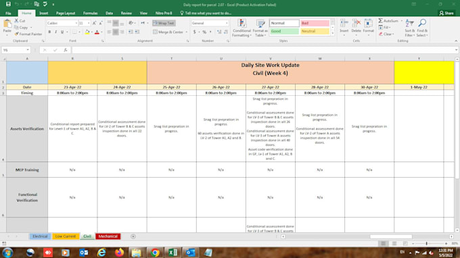Increase font size with the large A icon

coord(94,23)
